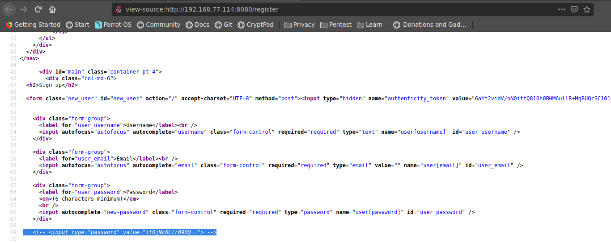Image resolution: width=611 pixels, height=243 pixels.
Task: Click the "col-md-6" class value
Action: pos(97,78)
